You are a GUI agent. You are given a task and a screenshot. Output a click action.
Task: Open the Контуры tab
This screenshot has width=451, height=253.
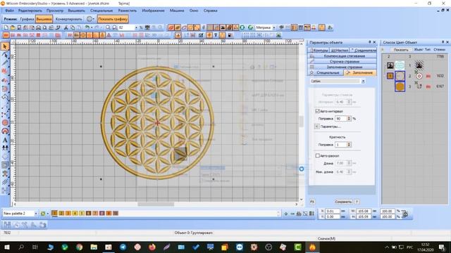(x=318, y=50)
